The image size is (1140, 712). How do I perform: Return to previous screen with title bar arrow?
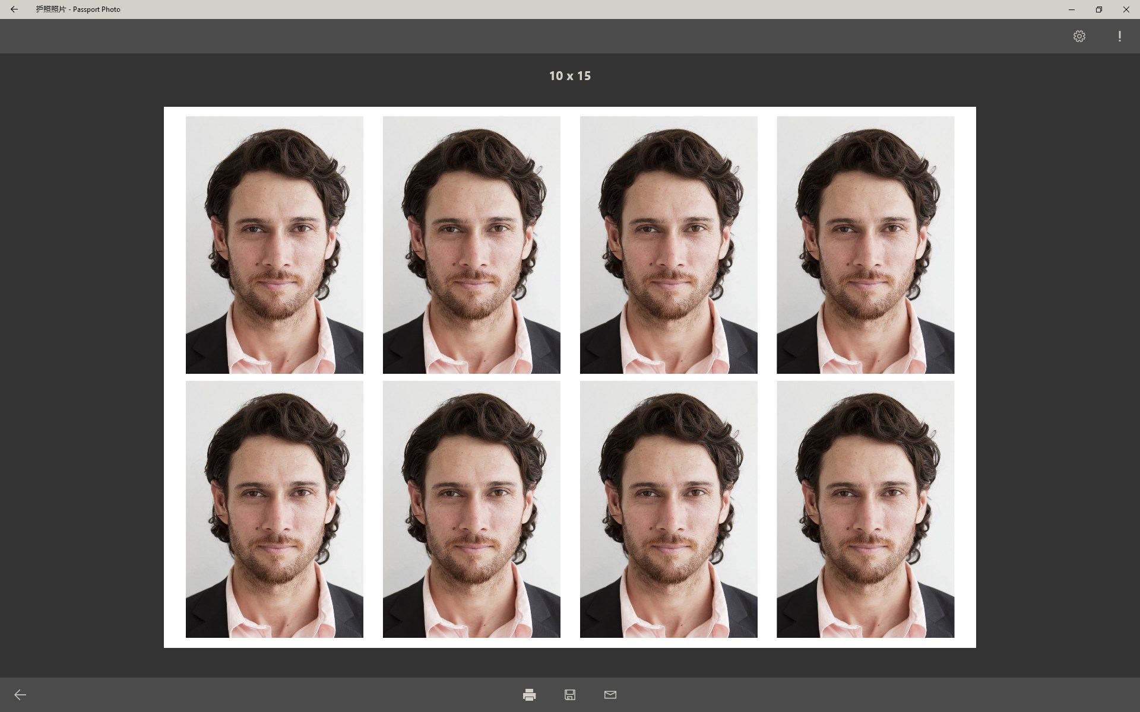[x=14, y=9]
